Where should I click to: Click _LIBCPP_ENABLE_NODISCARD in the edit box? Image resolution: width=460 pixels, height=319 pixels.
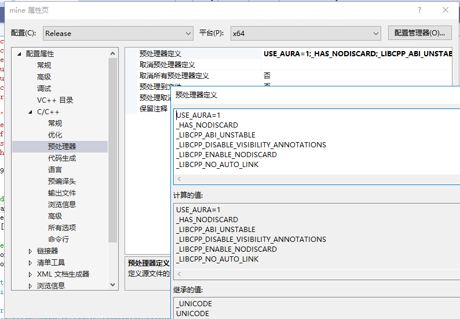click(x=227, y=154)
